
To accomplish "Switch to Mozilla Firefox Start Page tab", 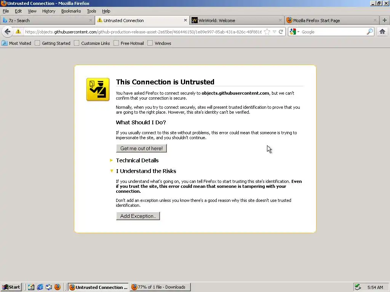I will click(332, 21).
